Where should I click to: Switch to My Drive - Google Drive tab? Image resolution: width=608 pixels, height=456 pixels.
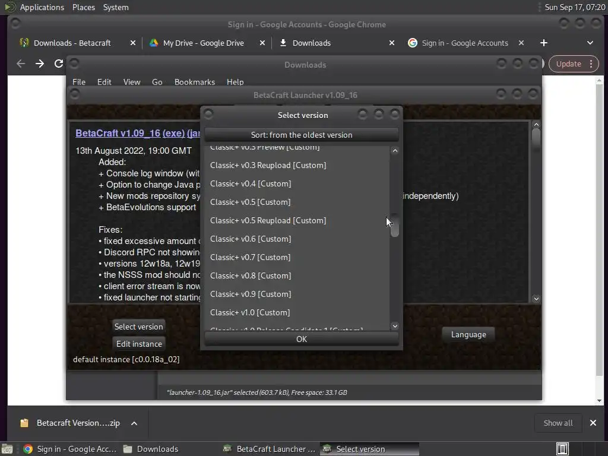click(203, 43)
